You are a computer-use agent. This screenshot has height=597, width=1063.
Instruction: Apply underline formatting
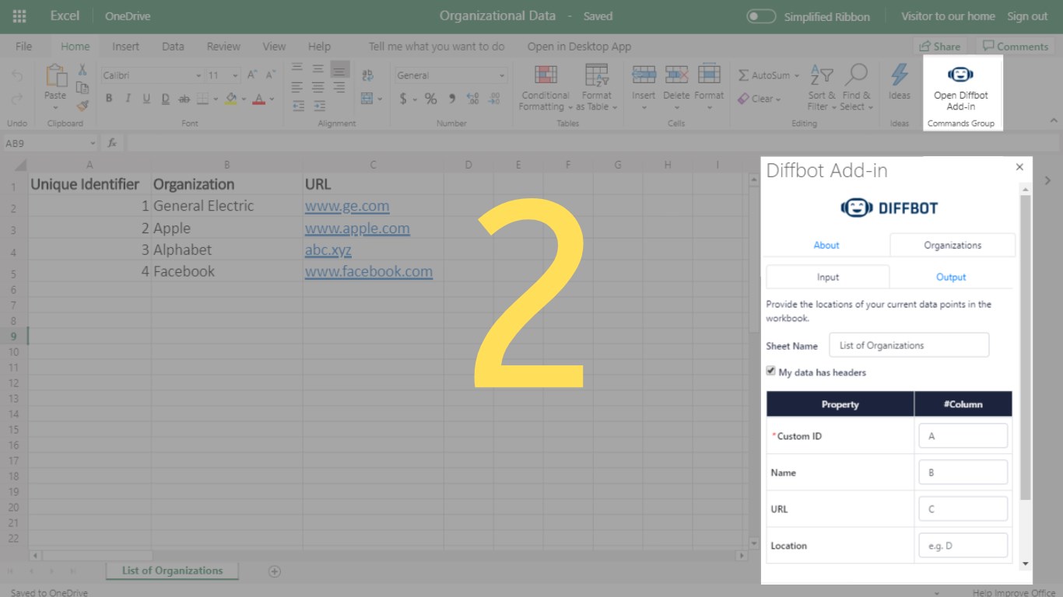pos(146,99)
